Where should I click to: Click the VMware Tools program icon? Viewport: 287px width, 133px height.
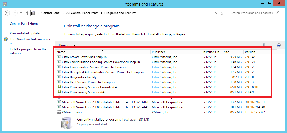59,112
